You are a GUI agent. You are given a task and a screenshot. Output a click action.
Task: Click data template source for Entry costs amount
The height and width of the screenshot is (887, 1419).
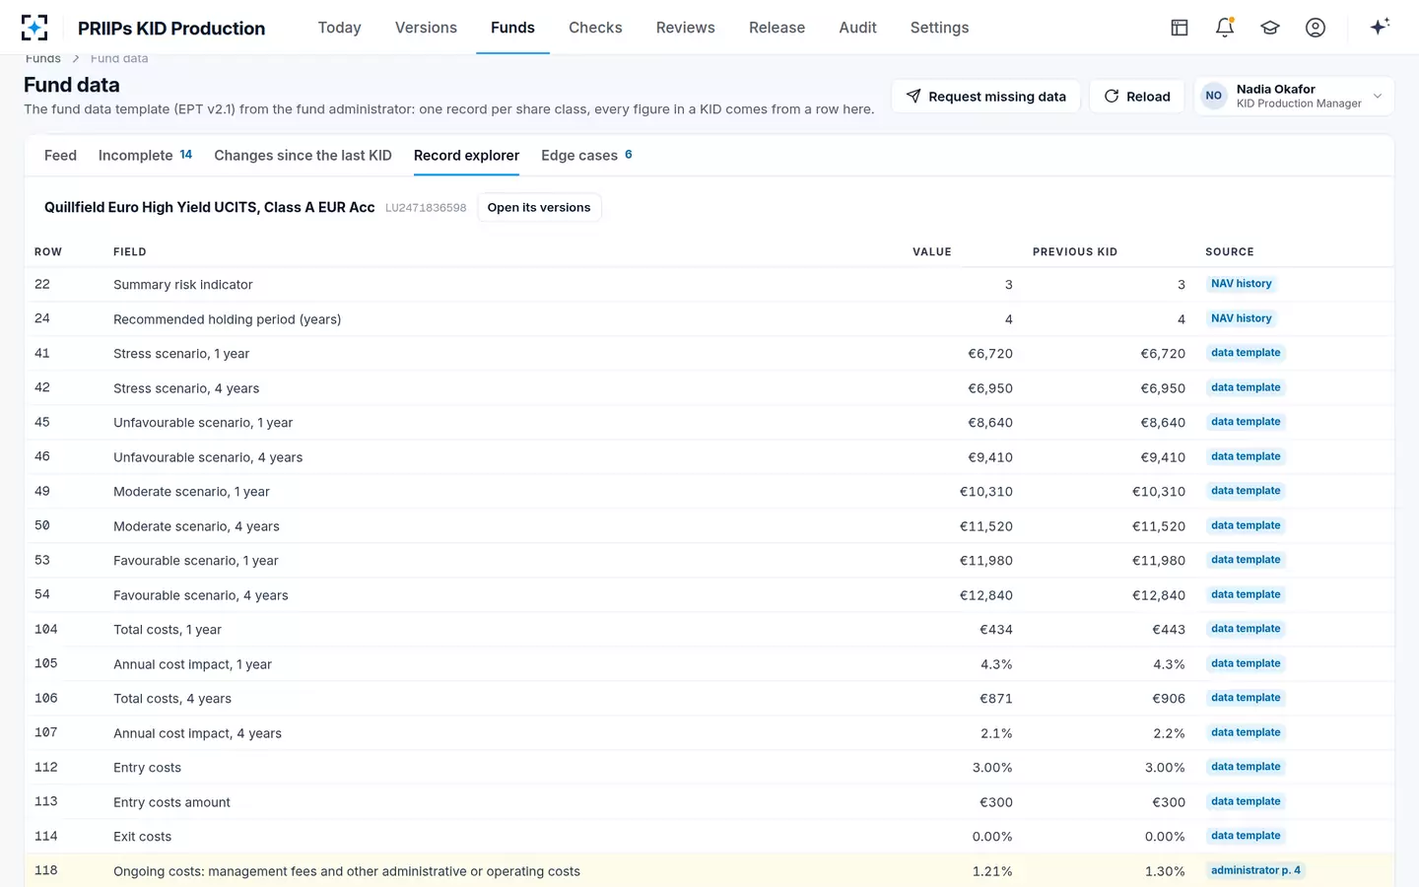(x=1246, y=801)
